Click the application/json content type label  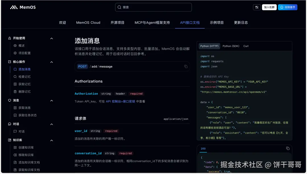click(x=176, y=119)
